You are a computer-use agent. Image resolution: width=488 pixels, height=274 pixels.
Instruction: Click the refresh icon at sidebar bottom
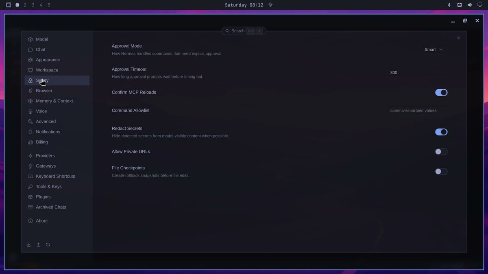(48, 245)
